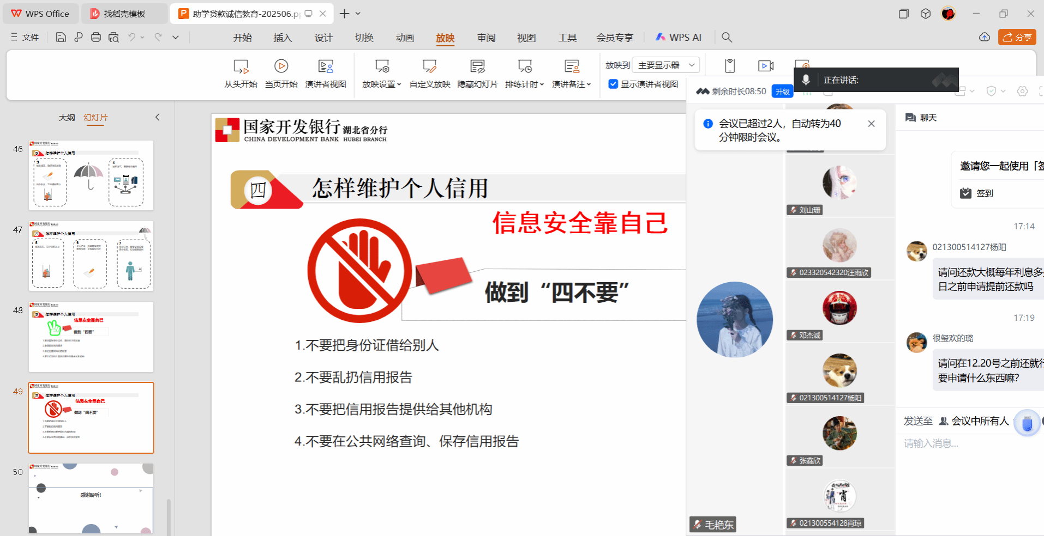Click the hide slide (隐藏幻灯片) icon

coord(477,67)
